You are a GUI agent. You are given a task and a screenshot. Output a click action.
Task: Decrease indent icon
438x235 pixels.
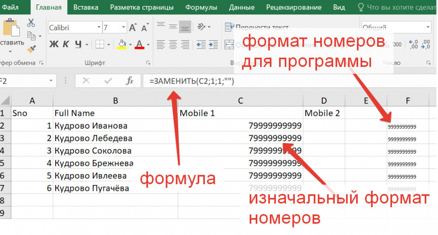(201, 44)
